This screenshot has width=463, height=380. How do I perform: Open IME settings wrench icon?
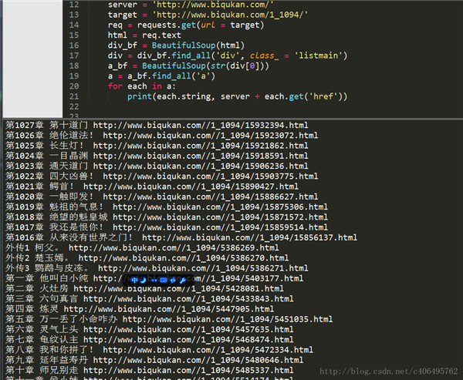click(x=182, y=280)
